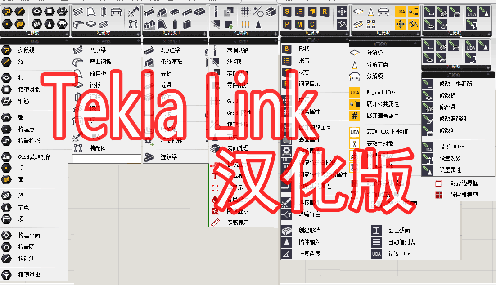Click the 构造圆 circle icon
Image resolution: width=496 pixels, height=285 pixels.
(6, 247)
